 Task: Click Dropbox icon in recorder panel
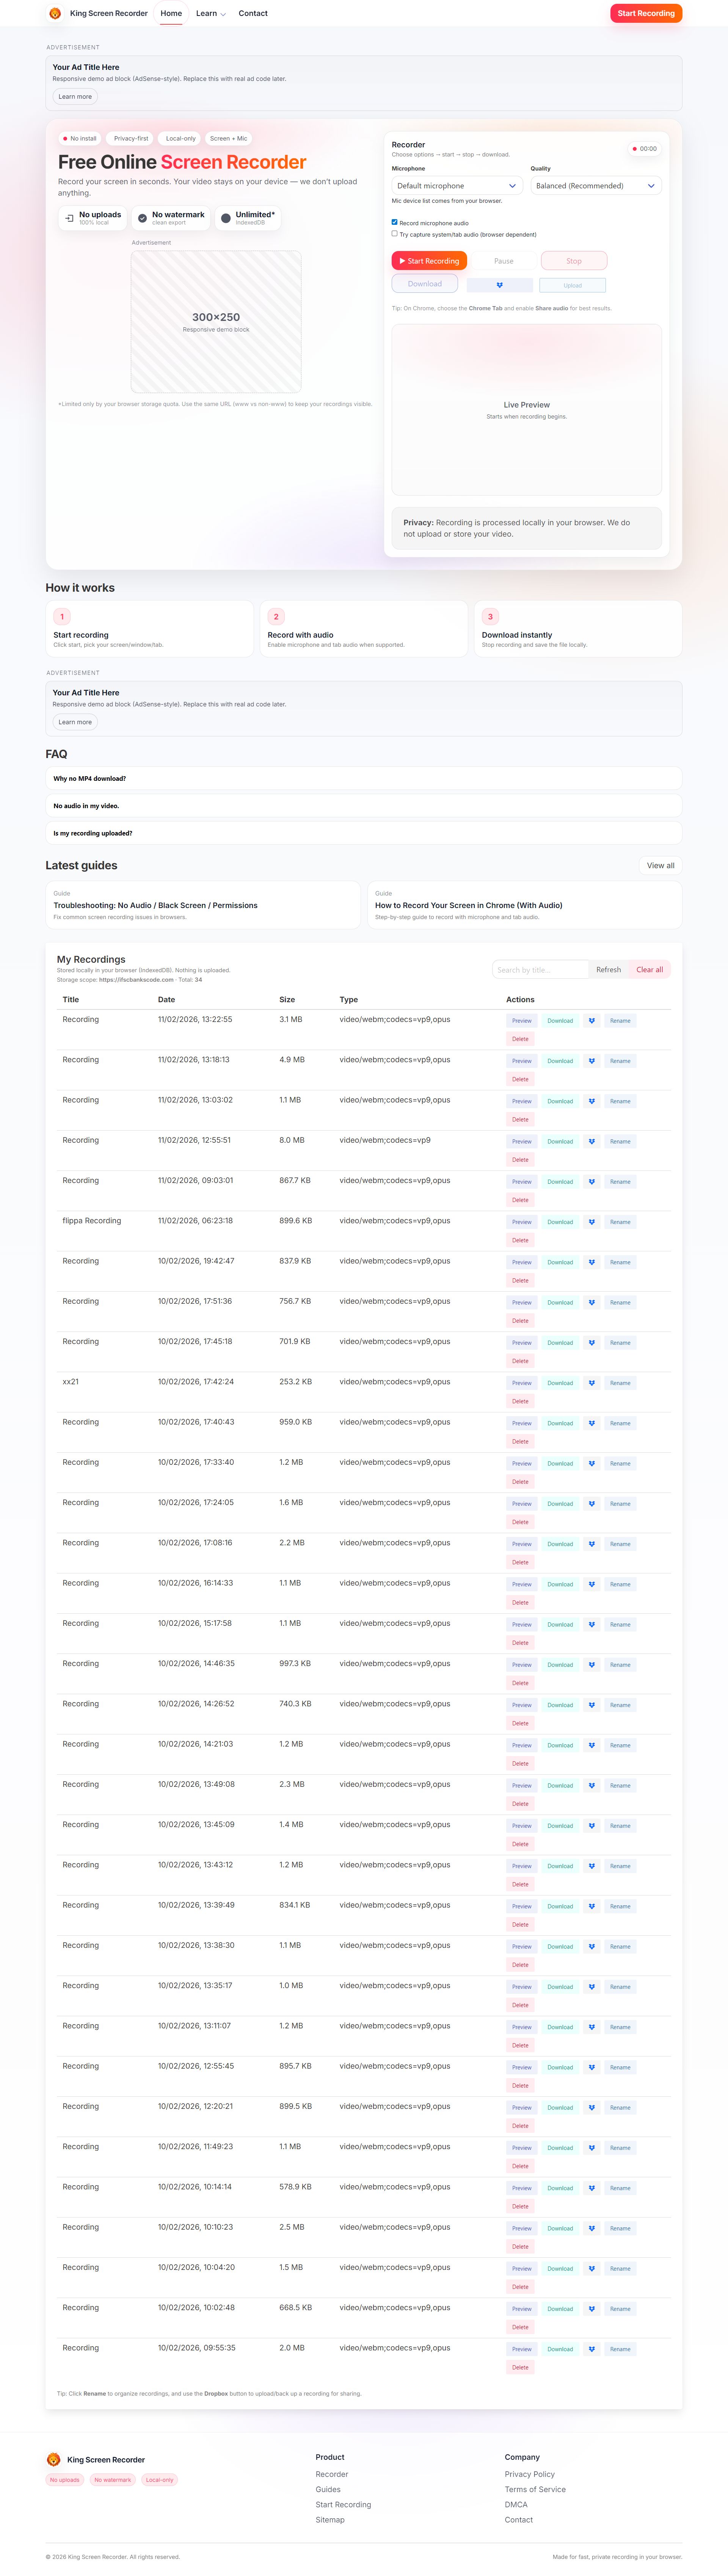(499, 285)
